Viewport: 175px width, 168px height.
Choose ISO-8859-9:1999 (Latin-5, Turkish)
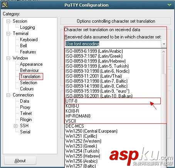tap(113, 66)
